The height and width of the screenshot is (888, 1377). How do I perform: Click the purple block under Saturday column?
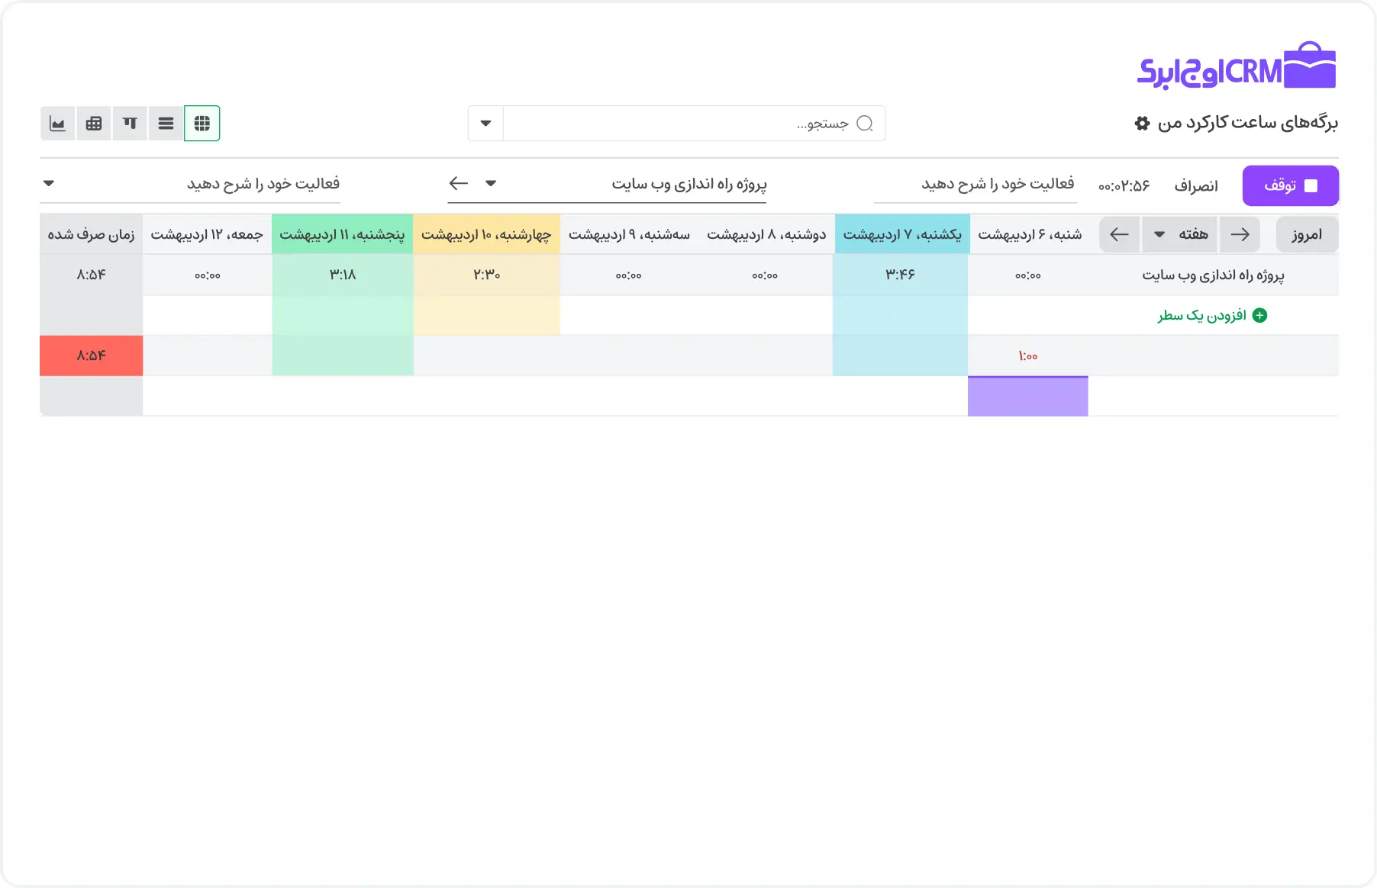click(1027, 397)
